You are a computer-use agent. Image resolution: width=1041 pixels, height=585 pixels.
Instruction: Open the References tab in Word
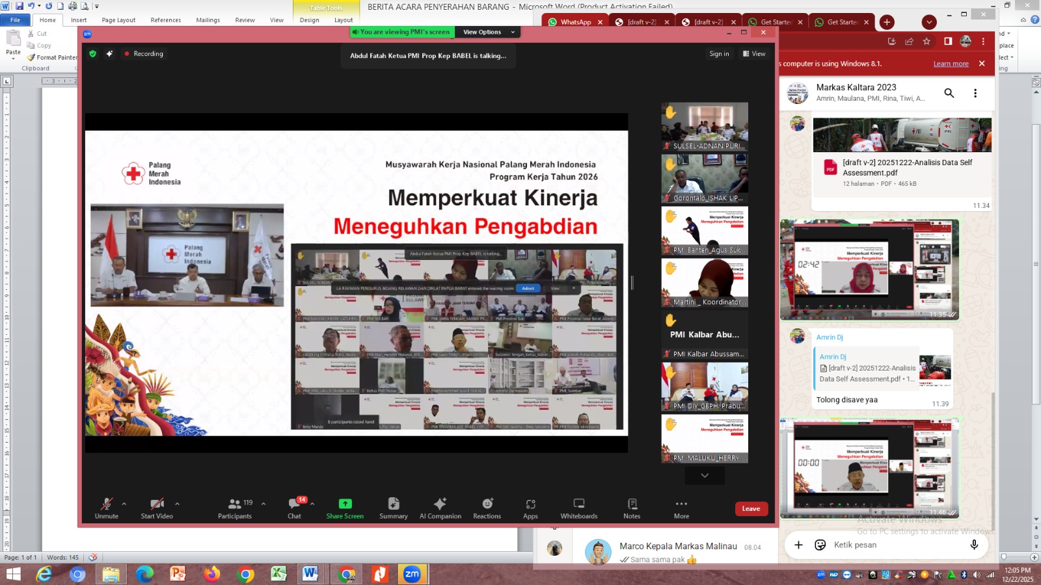point(166,20)
